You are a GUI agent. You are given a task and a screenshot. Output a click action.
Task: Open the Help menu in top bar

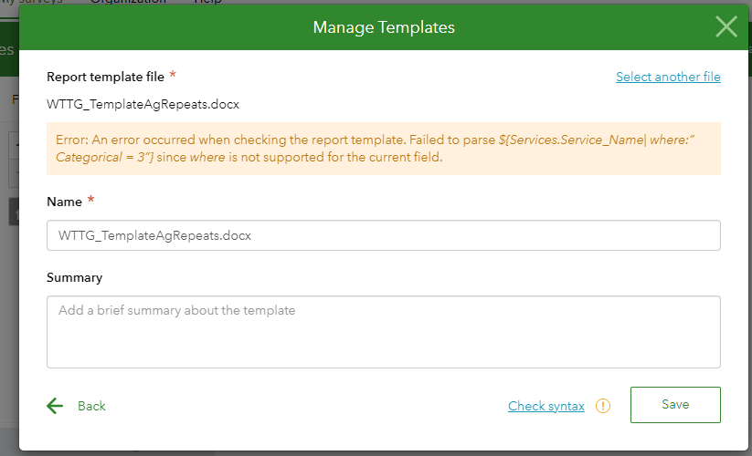point(207,2)
